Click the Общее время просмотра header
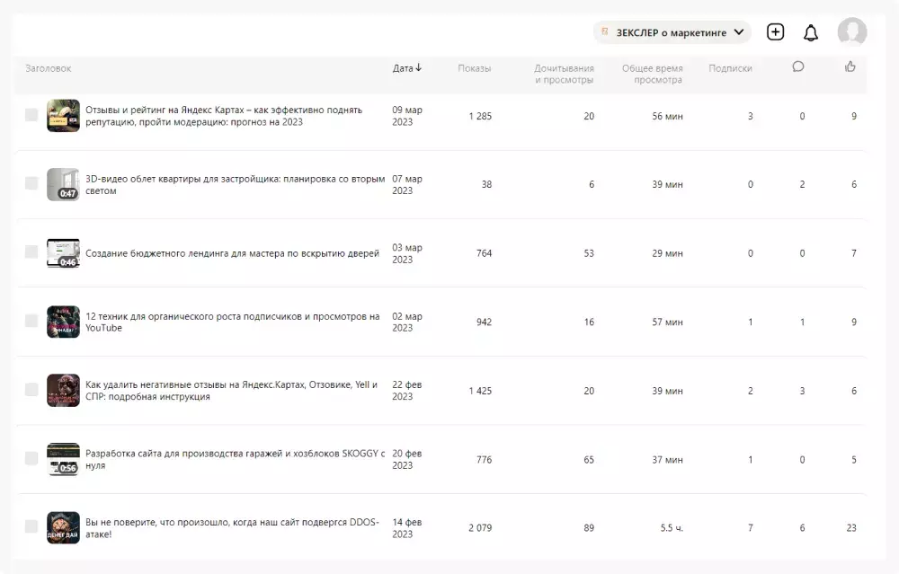Image resolution: width=899 pixels, height=574 pixels. pyautogui.click(x=652, y=74)
